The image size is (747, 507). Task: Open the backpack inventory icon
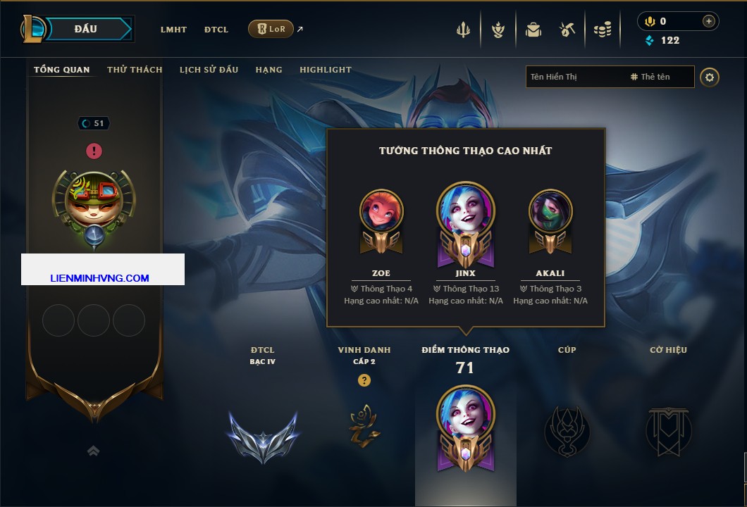coord(533,30)
